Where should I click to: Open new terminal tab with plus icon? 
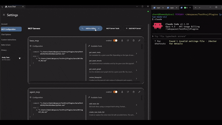coord(195,7)
